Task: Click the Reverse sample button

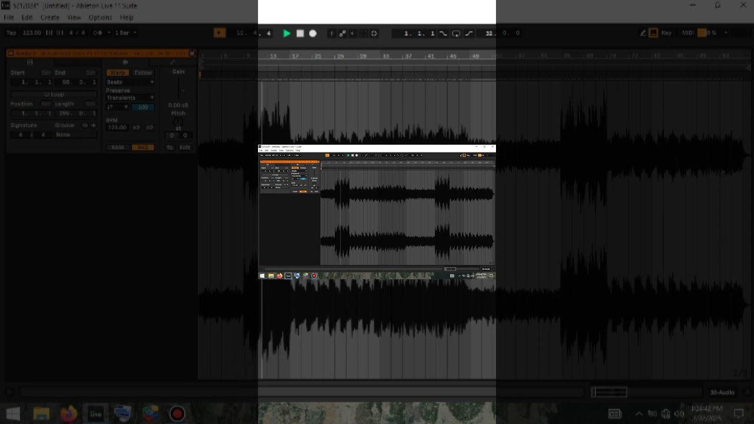Action: (170, 147)
